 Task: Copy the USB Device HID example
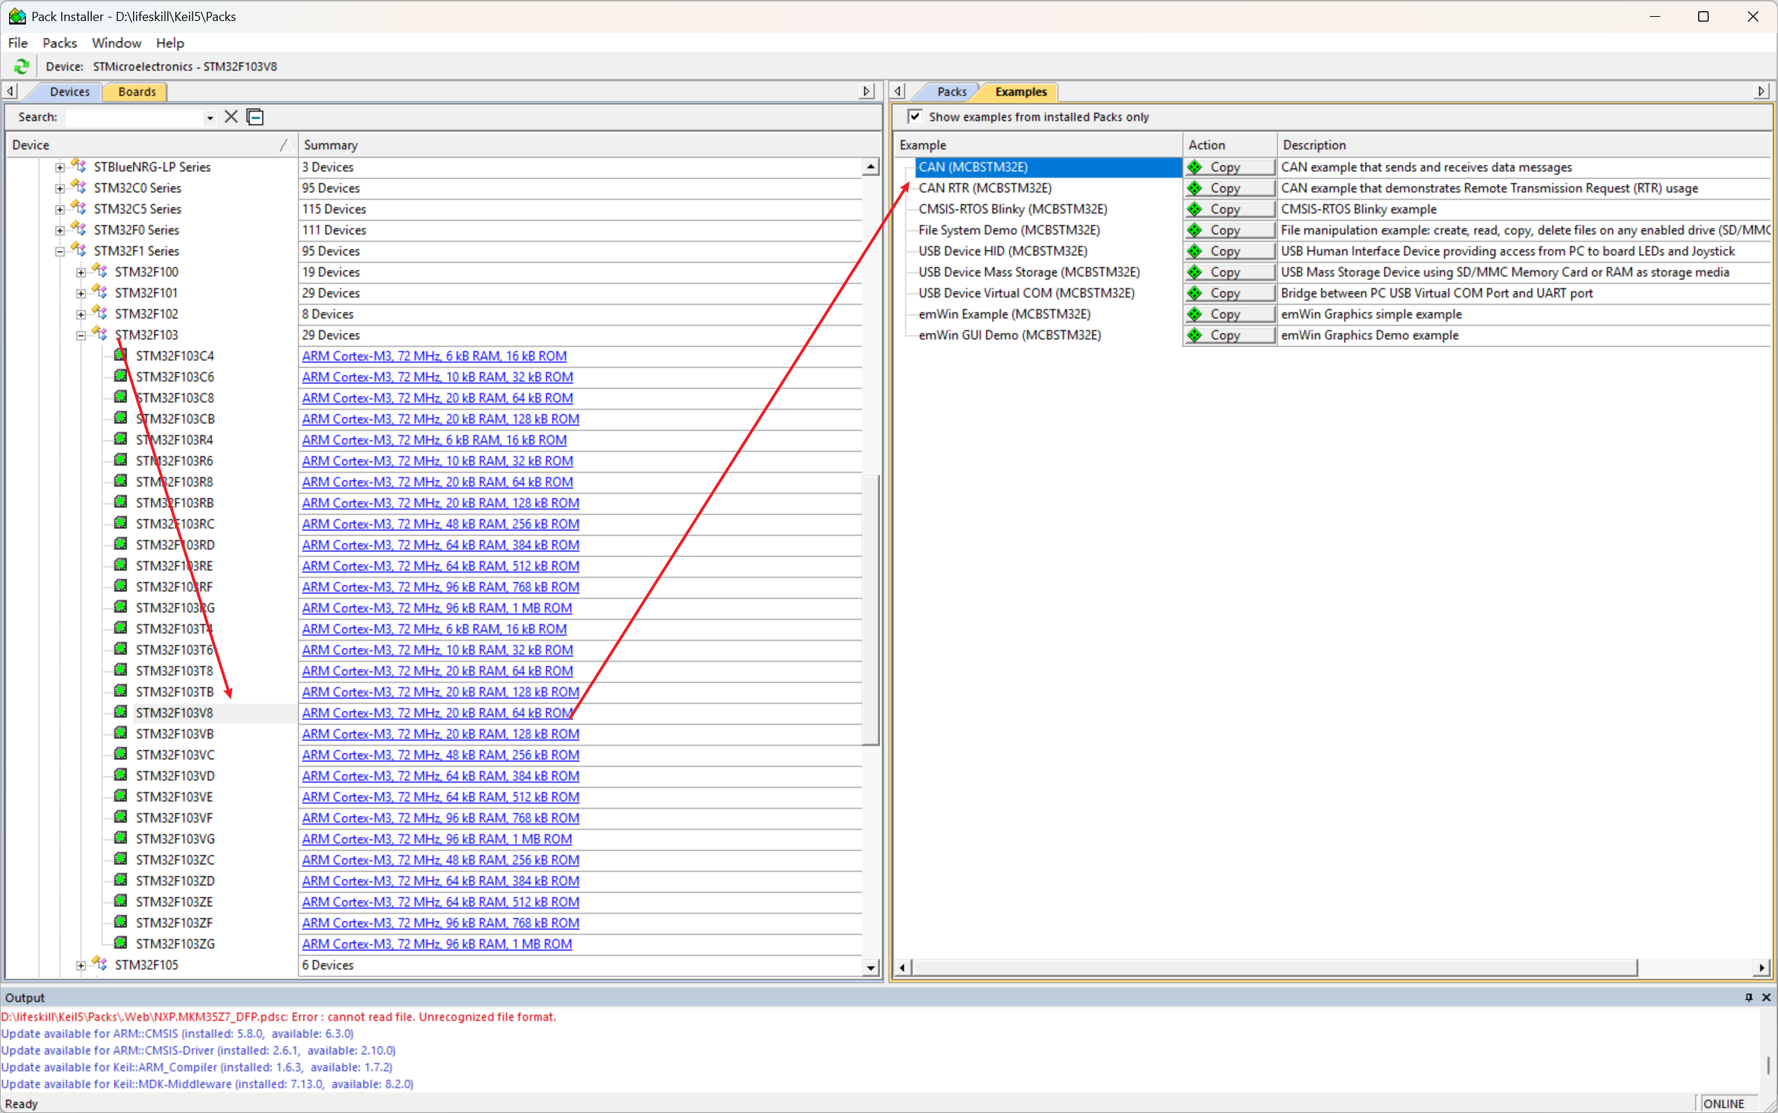(1230, 251)
